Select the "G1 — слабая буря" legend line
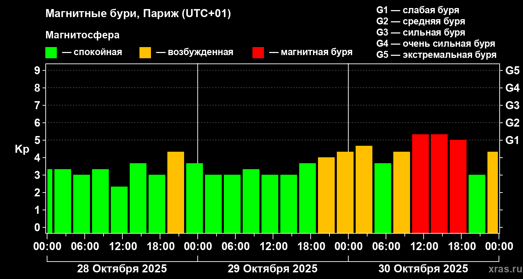Viewport: 523px width, 279px height. pos(418,10)
